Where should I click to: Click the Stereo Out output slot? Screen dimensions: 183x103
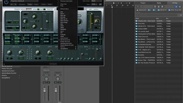coord(46,70)
